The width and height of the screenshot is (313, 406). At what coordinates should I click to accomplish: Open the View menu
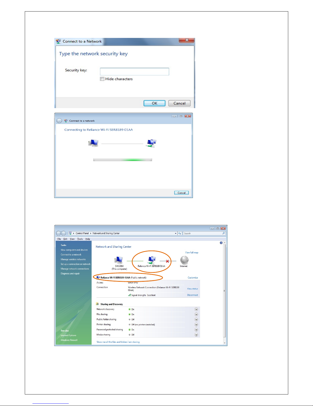click(72, 239)
